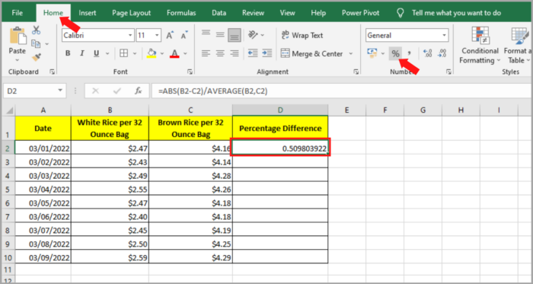533x284 pixels.
Task: Apply Percent Style format
Action: [395, 53]
